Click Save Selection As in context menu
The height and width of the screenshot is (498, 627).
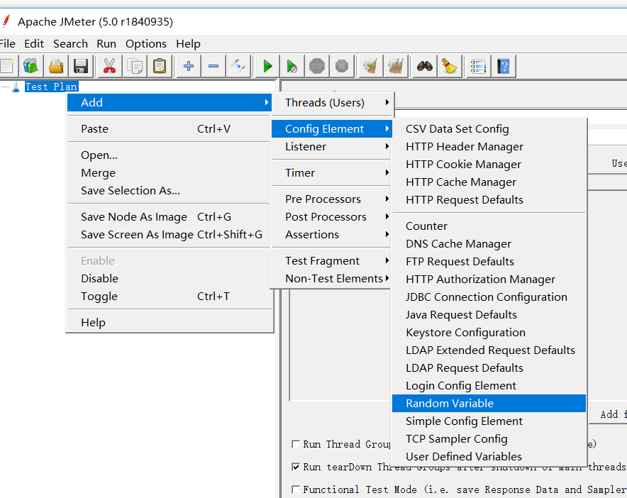click(170, 190)
